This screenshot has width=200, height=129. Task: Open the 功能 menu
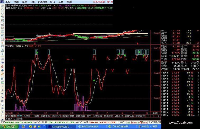click(16, 2)
